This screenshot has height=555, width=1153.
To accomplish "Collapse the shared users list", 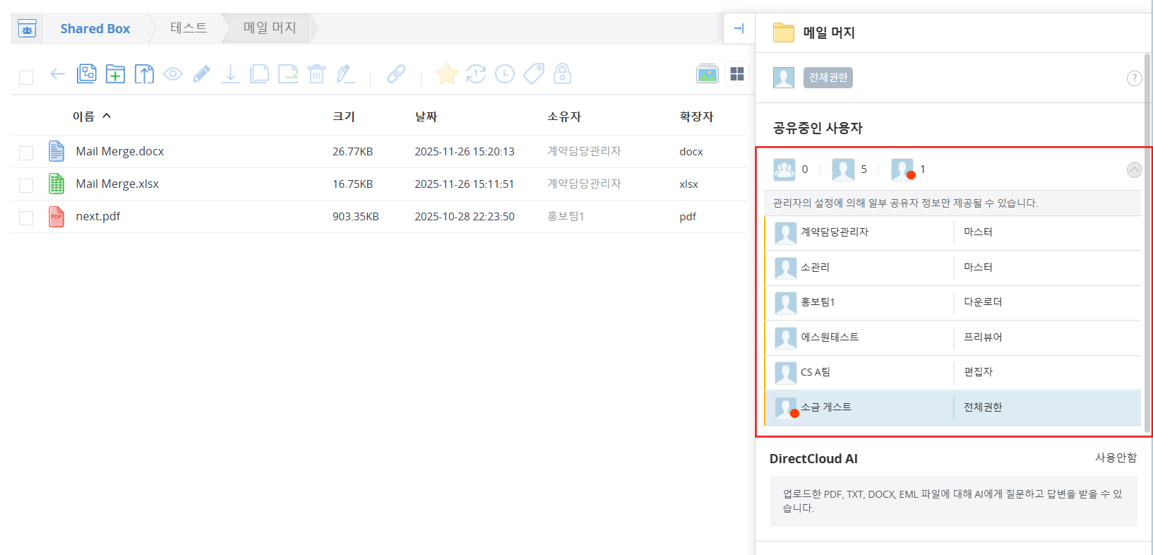I will point(1134,169).
